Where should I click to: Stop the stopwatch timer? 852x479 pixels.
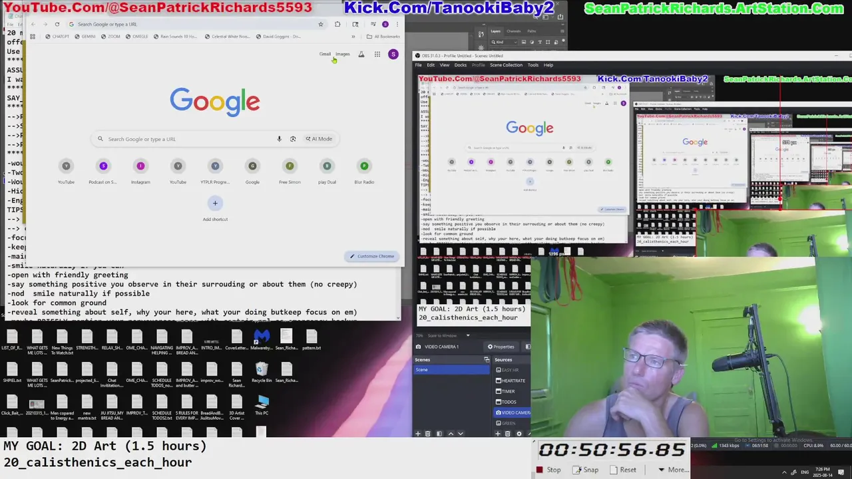pyautogui.click(x=549, y=470)
